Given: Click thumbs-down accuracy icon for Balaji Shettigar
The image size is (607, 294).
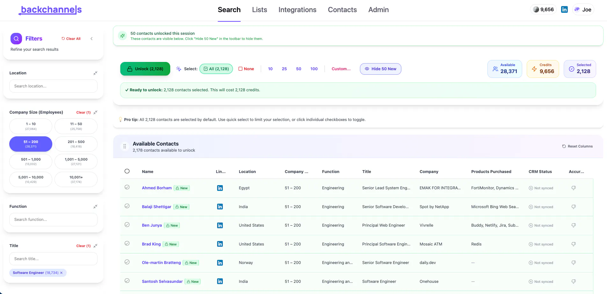Looking at the screenshot, I should point(574,207).
